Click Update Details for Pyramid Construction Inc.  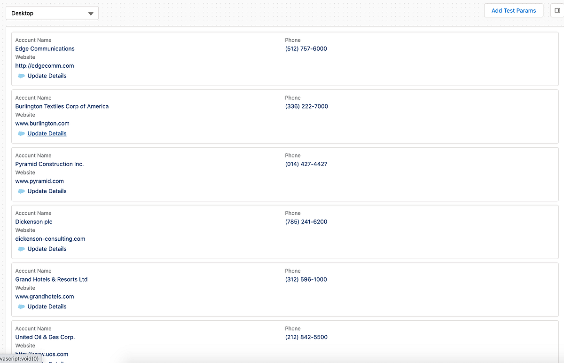(47, 191)
